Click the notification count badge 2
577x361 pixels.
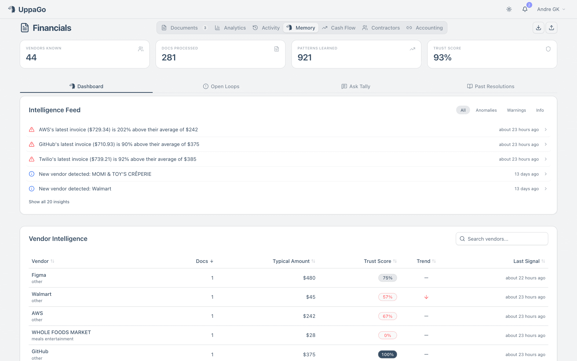pos(529,5)
